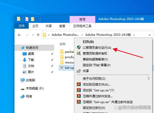Screen dimensions: 154x113
Task: Open the 应用程序工具 ribbon tab
Action: pyautogui.click(x=82, y=26)
